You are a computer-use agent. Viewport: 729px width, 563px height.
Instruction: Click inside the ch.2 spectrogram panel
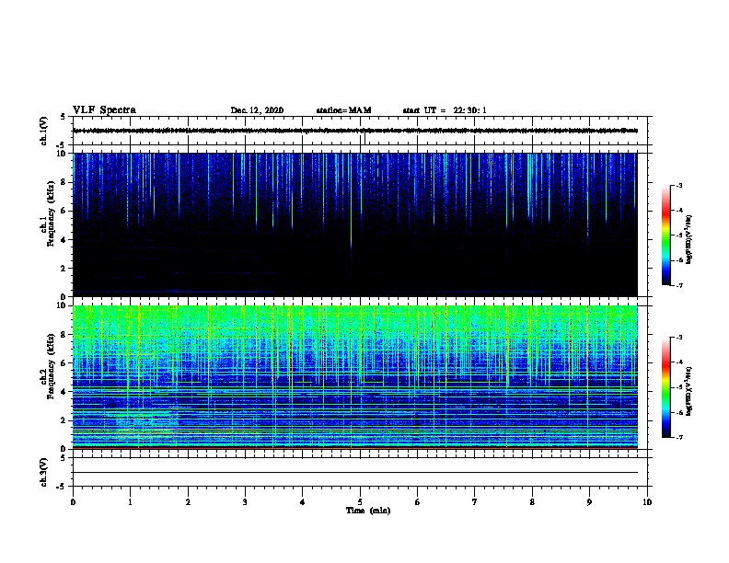coord(355,377)
